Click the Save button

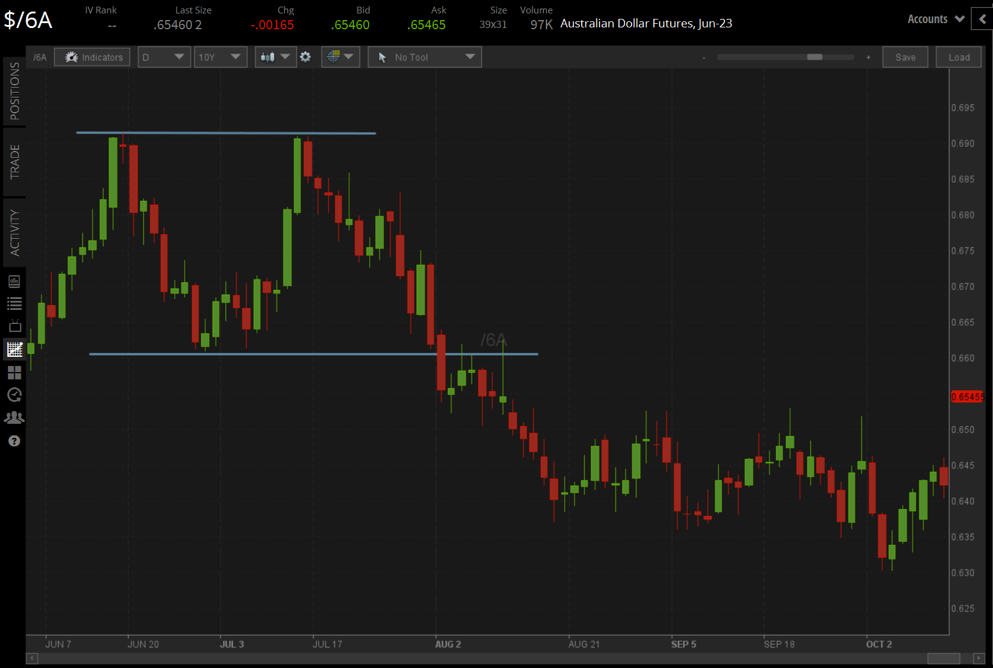(x=905, y=57)
